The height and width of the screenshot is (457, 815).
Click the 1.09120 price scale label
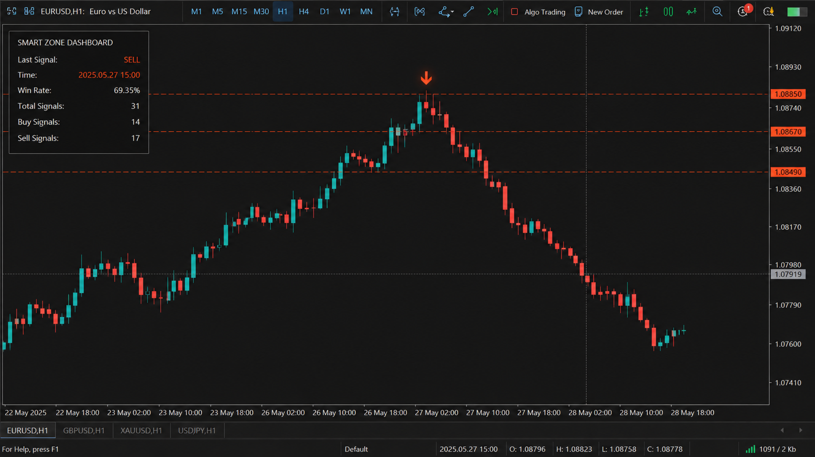(x=788, y=28)
